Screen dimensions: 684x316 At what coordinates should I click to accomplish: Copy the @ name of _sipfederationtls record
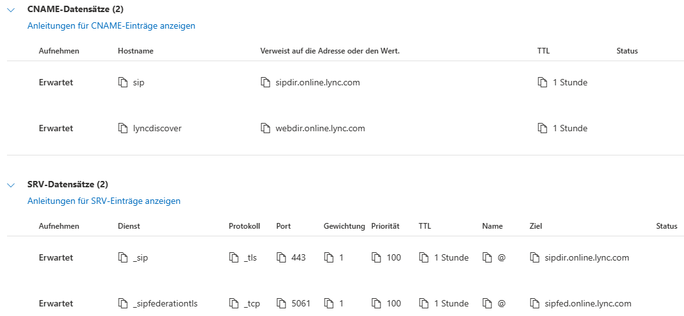point(488,304)
